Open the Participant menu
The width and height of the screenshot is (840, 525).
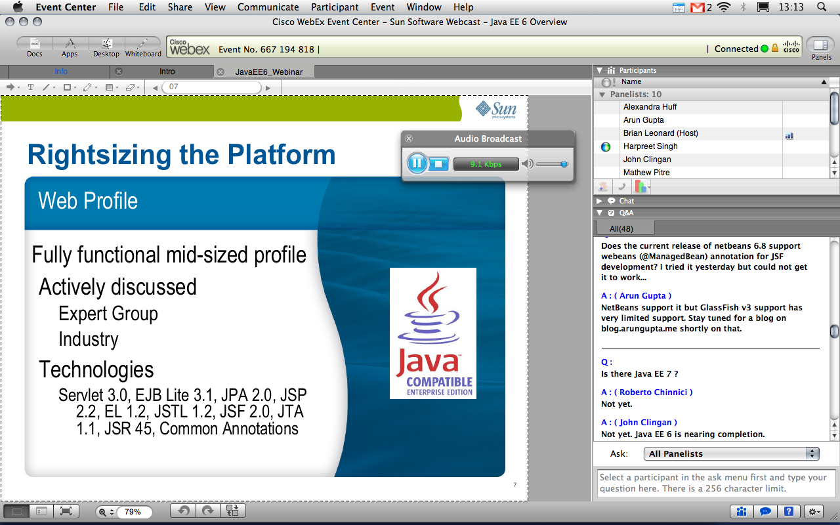tap(335, 7)
